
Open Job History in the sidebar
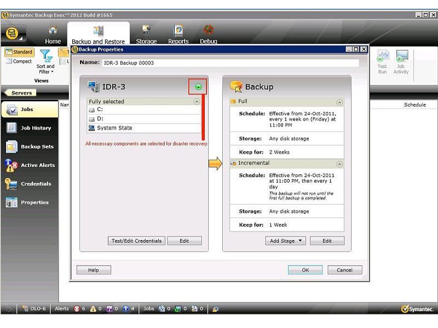pyautogui.click(x=30, y=128)
